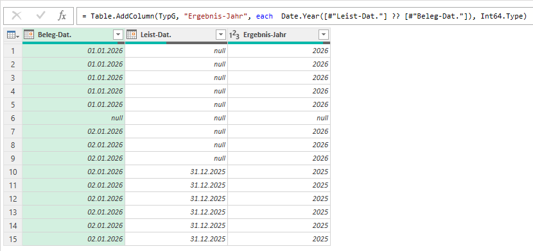Viewport: 533px width, 251px height.
Task: Click Leist-Dat. cell 31.12.2025 in row 12
Action: (x=177, y=198)
